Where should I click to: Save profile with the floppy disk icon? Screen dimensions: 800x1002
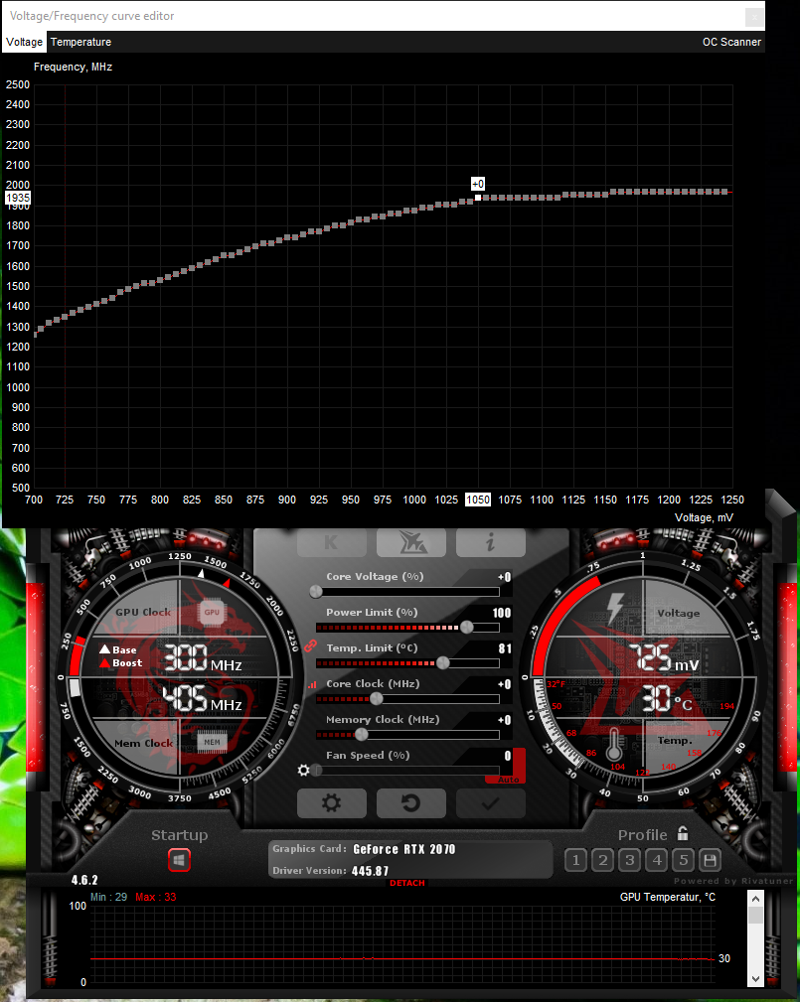tap(710, 860)
